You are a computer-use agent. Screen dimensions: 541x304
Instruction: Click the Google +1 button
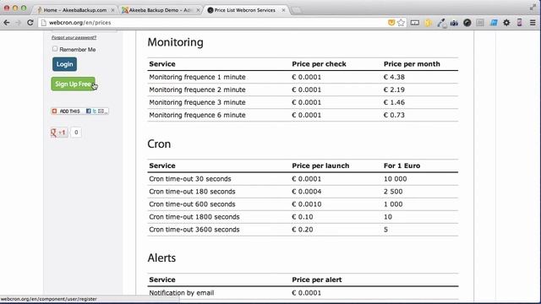click(59, 133)
